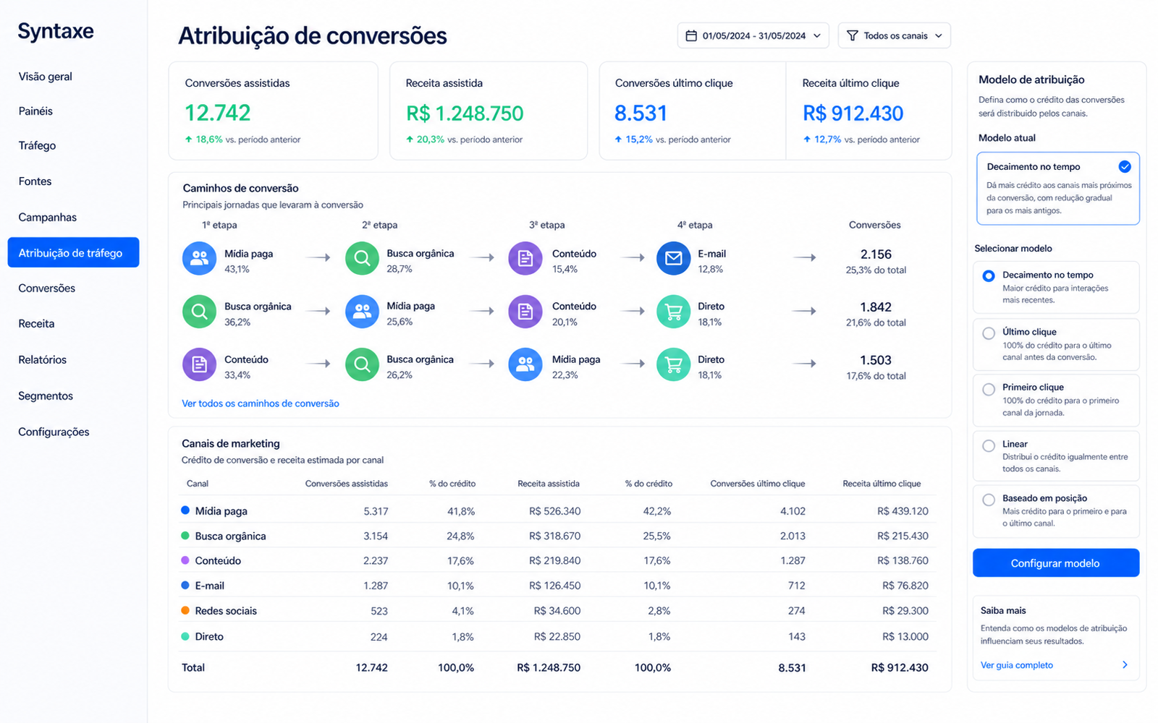Click Direto cart icon in 1.842 conversions row
The image size is (1158, 723).
673,312
